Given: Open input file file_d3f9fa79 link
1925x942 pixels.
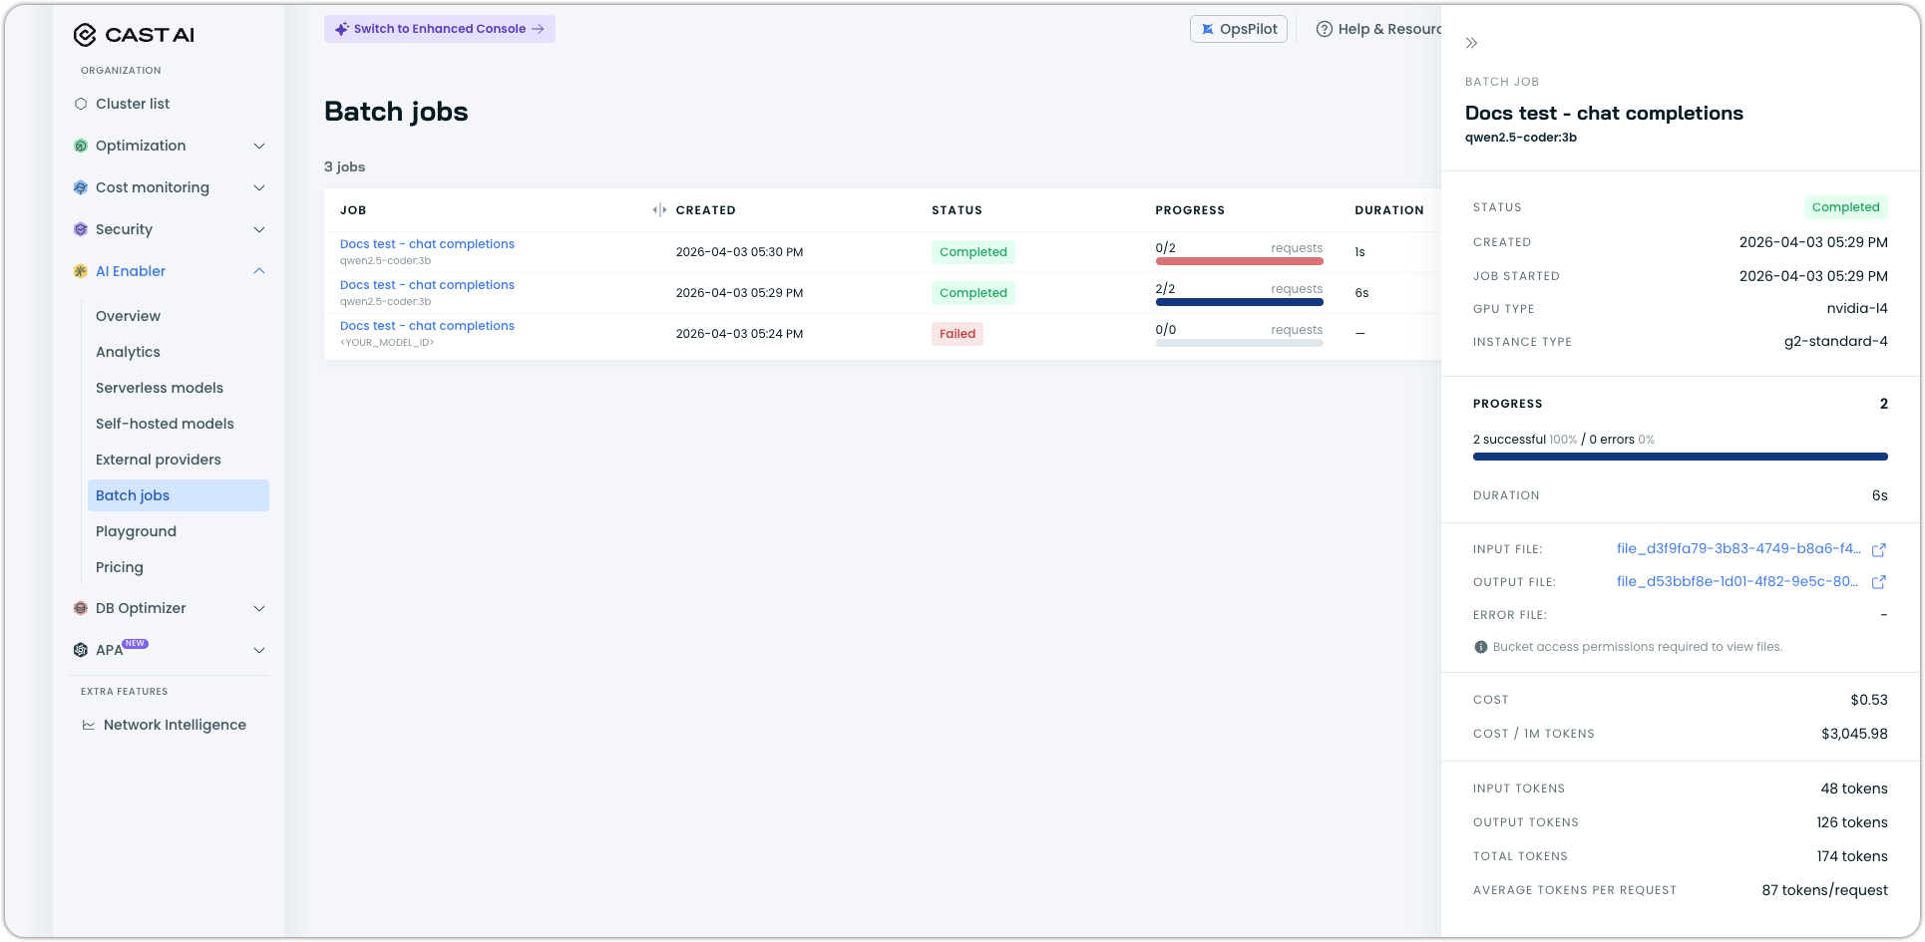Looking at the screenshot, I should coord(1738,549).
